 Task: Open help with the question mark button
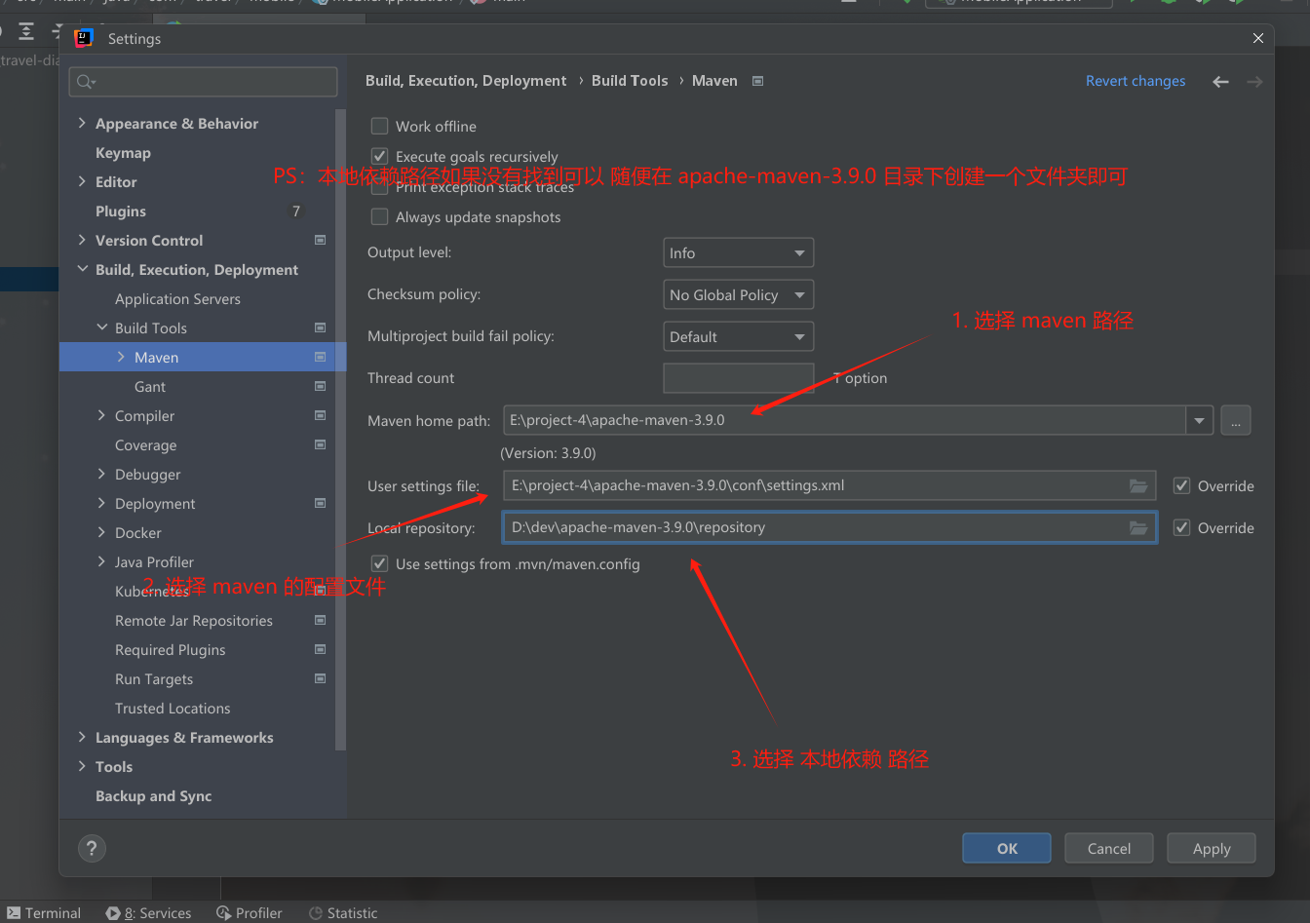coord(92,848)
